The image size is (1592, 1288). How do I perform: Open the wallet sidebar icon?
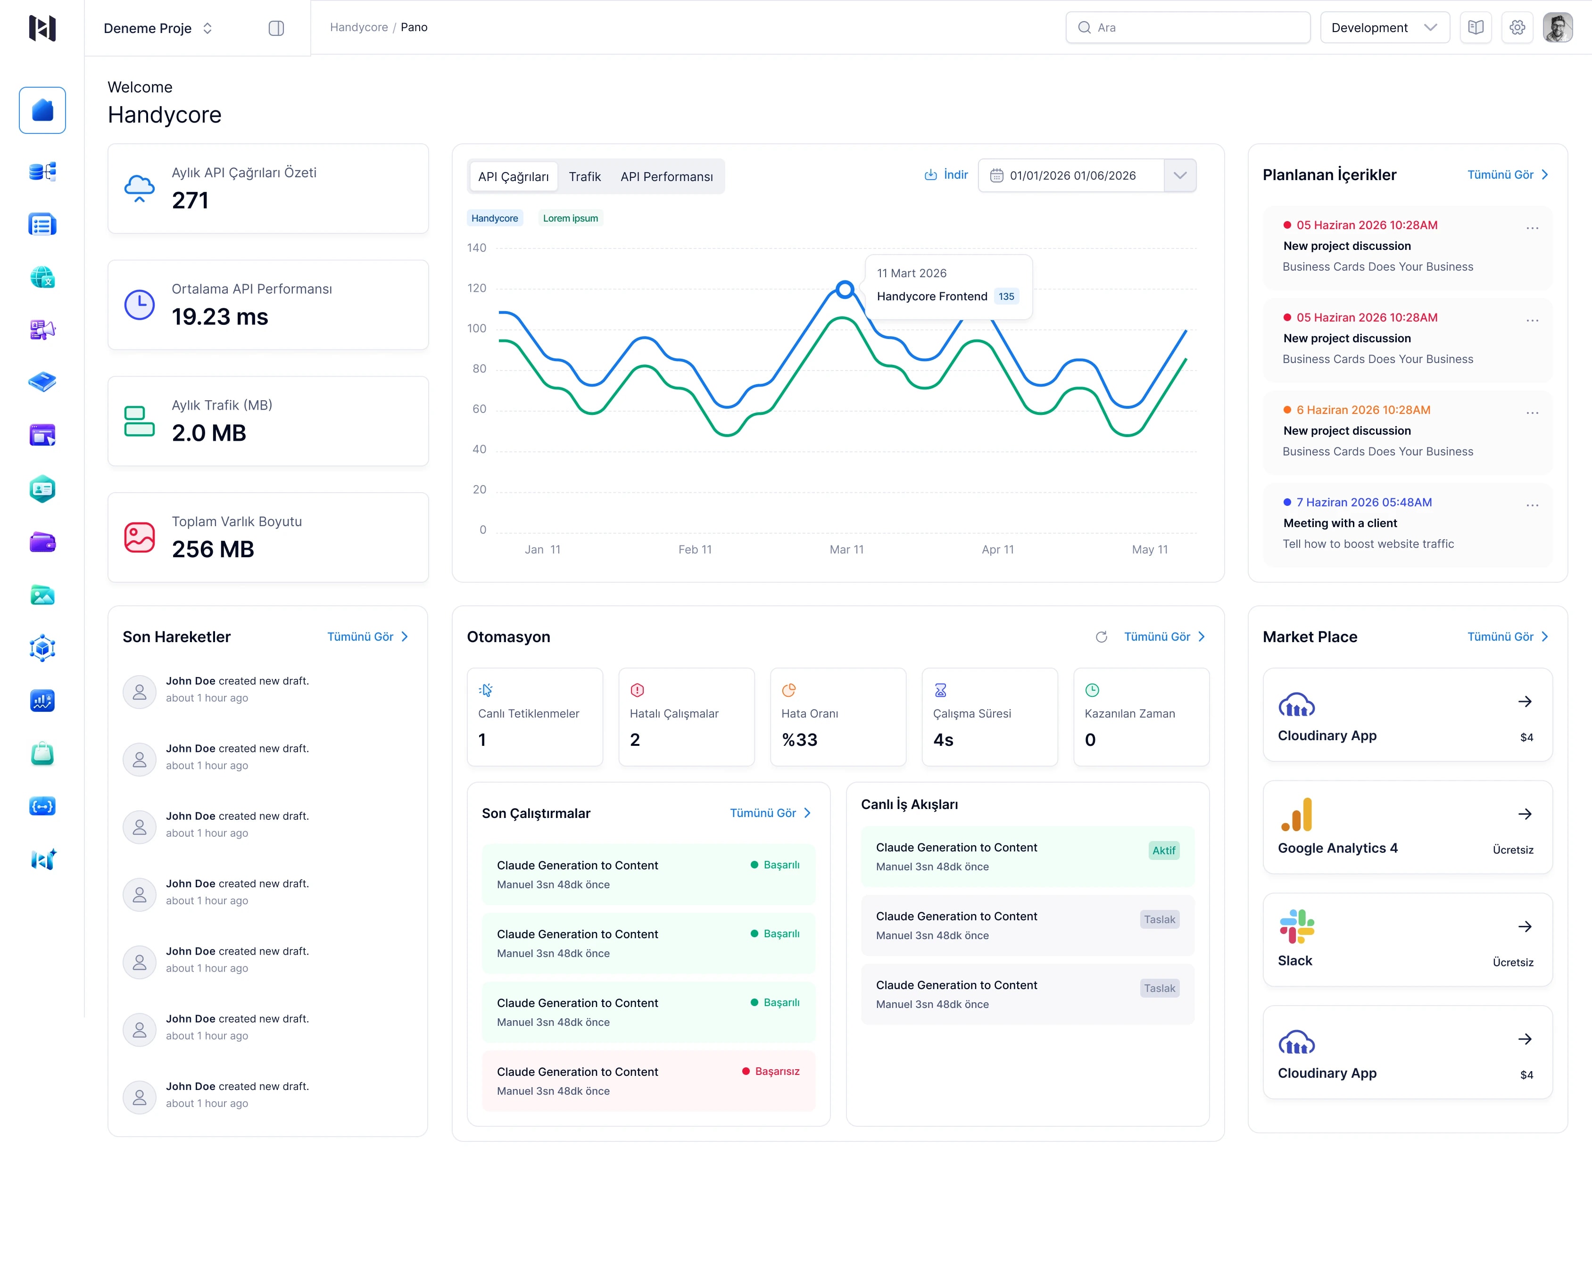[x=42, y=542]
